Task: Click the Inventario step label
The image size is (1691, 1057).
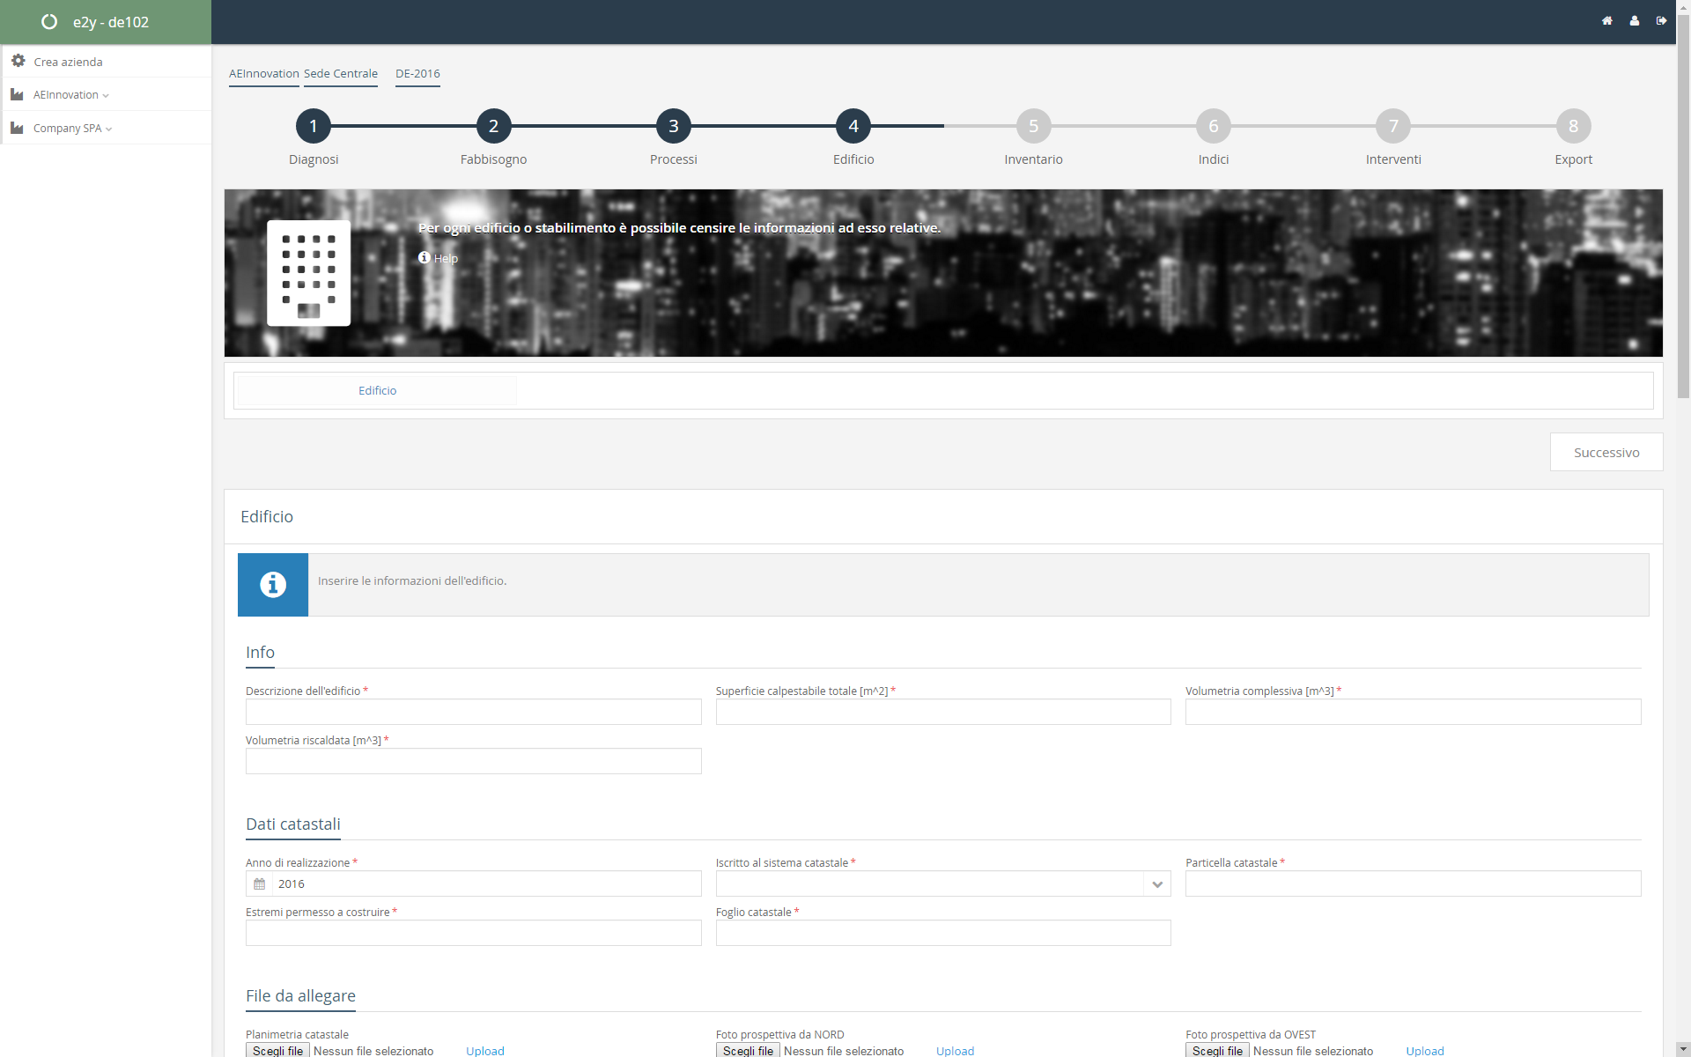Action: 1033,159
